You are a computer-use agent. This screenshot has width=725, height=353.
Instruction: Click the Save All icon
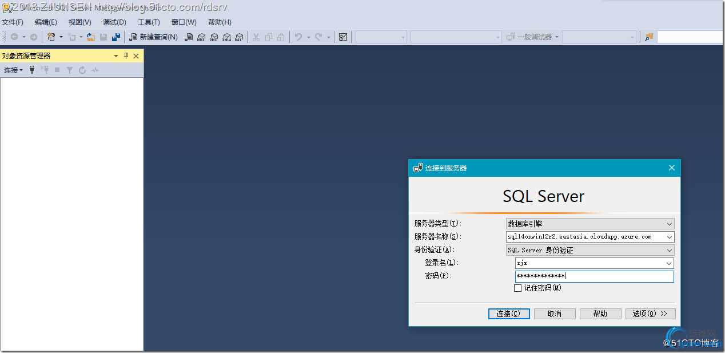click(x=116, y=37)
